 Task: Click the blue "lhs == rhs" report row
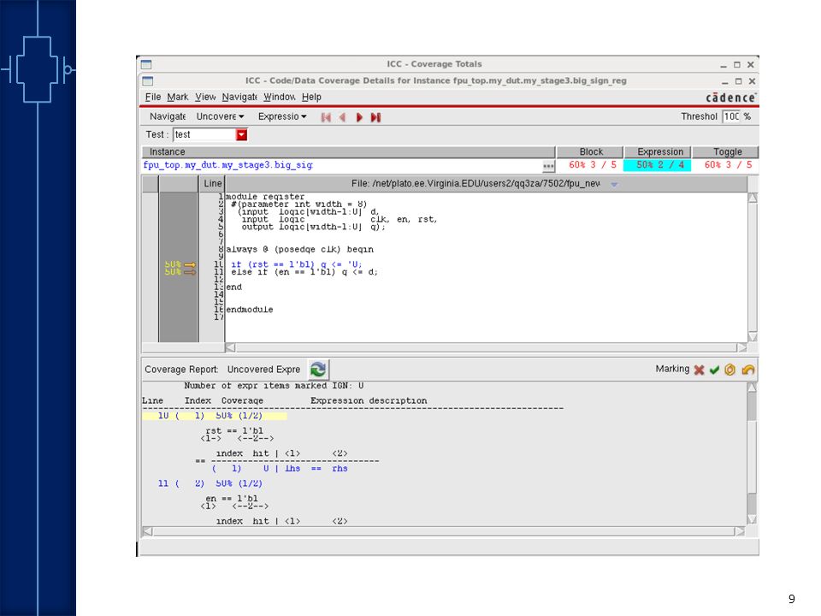coord(280,469)
